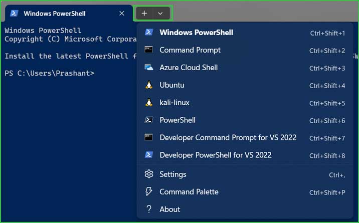
Task: Click the Ctrl+Shift+5 shortcut label
Action: pyautogui.click(x=327, y=103)
